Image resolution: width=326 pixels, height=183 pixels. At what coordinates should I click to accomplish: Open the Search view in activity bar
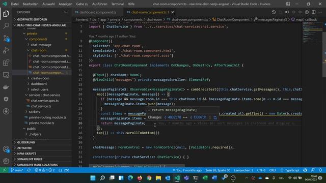(x=6, y=26)
